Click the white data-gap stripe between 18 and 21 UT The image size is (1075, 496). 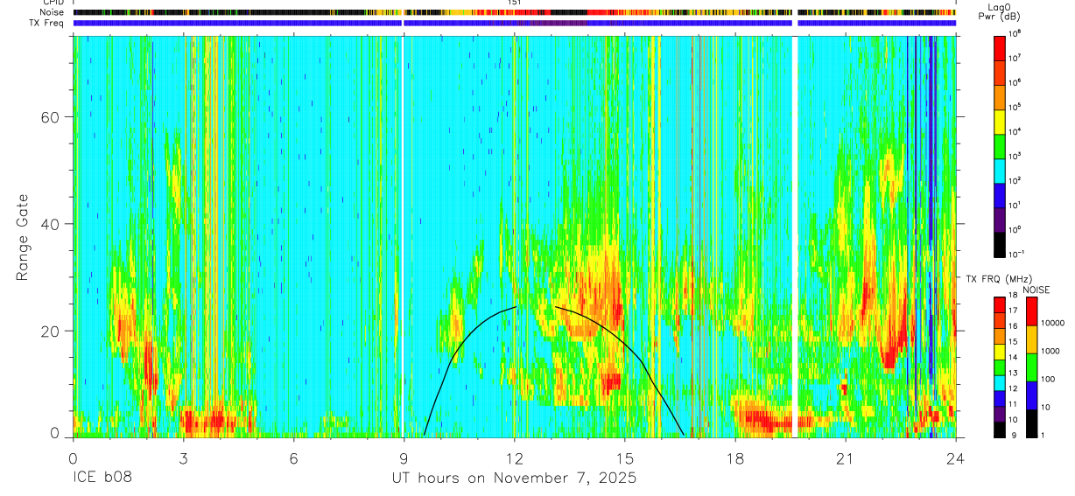pyautogui.click(x=794, y=236)
